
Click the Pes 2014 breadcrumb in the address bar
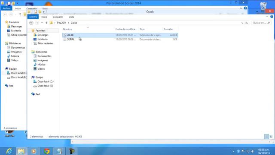pos(61,23)
